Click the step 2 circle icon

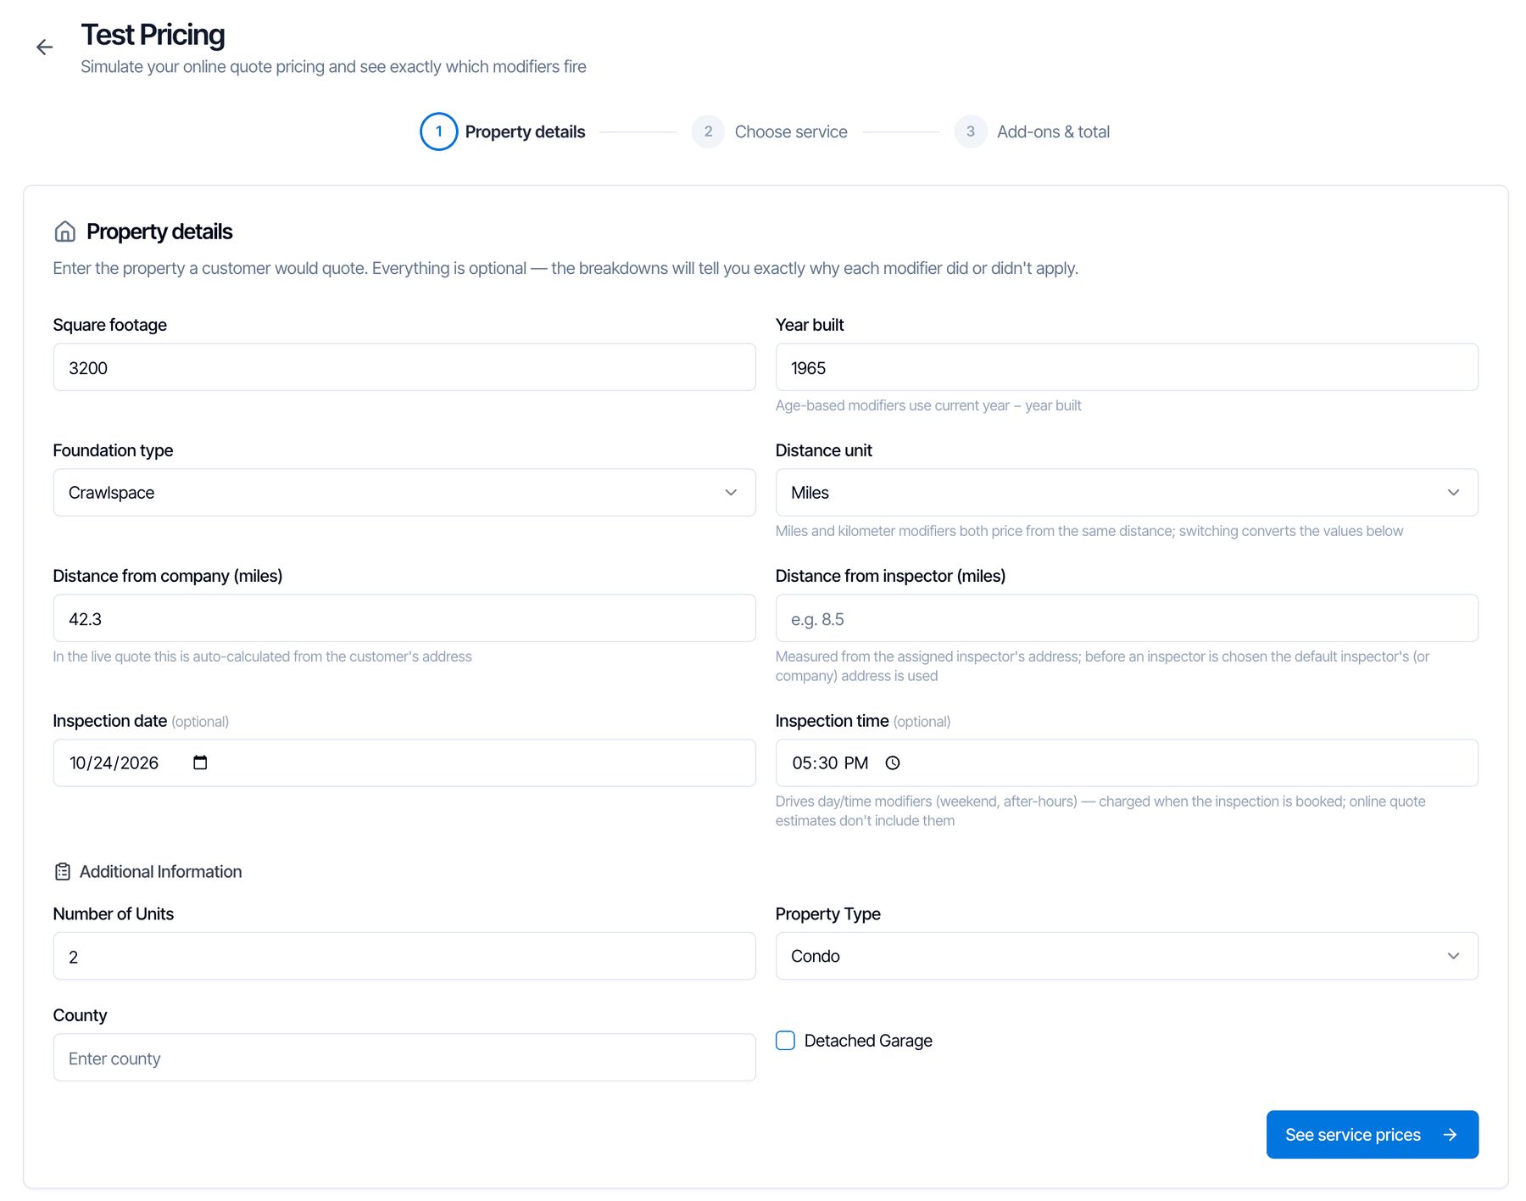708,131
